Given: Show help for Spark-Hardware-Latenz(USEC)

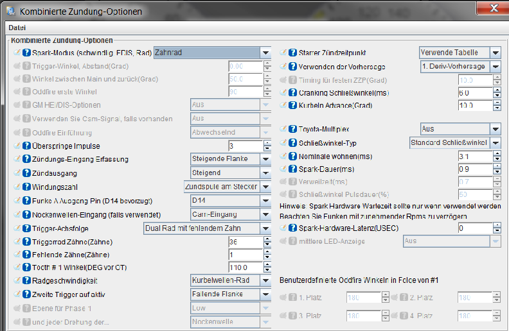Looking at the screenshot, I should point(292,228).
